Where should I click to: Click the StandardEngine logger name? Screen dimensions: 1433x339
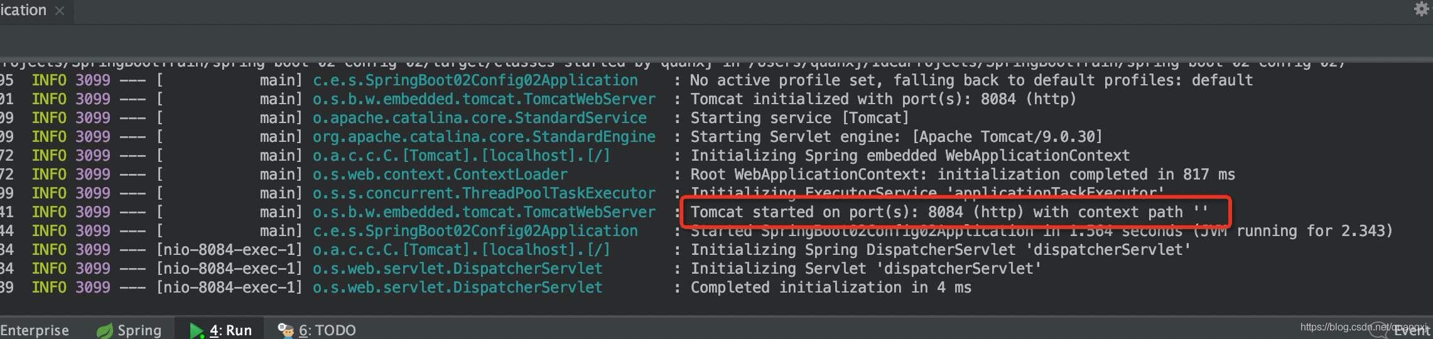click(x=484, y=137)
